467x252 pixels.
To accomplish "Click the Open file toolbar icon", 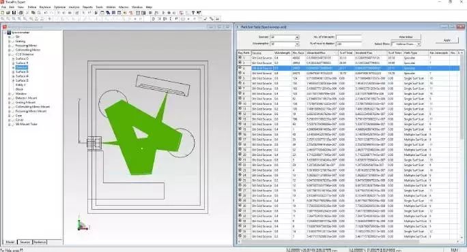I will (x=8, y=13).
